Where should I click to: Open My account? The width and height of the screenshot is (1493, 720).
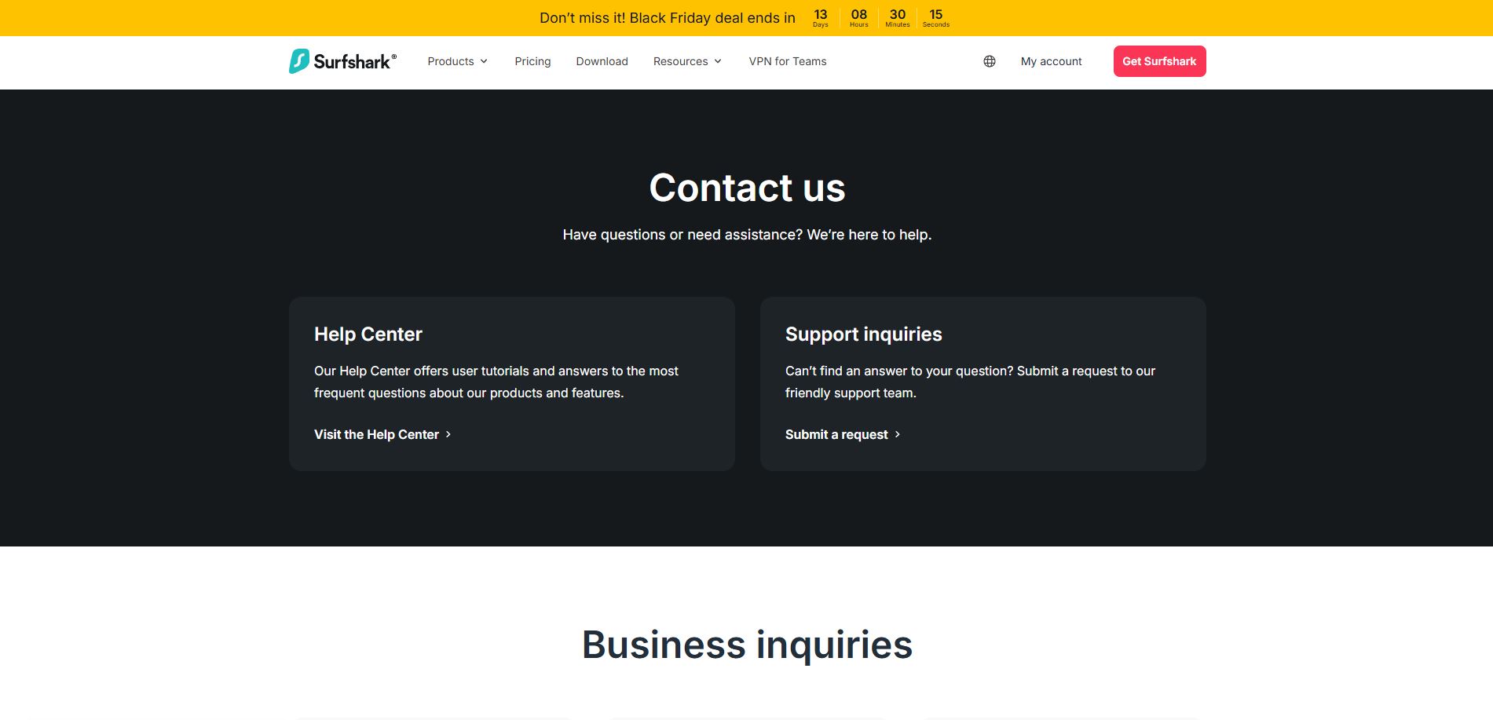1051,61
